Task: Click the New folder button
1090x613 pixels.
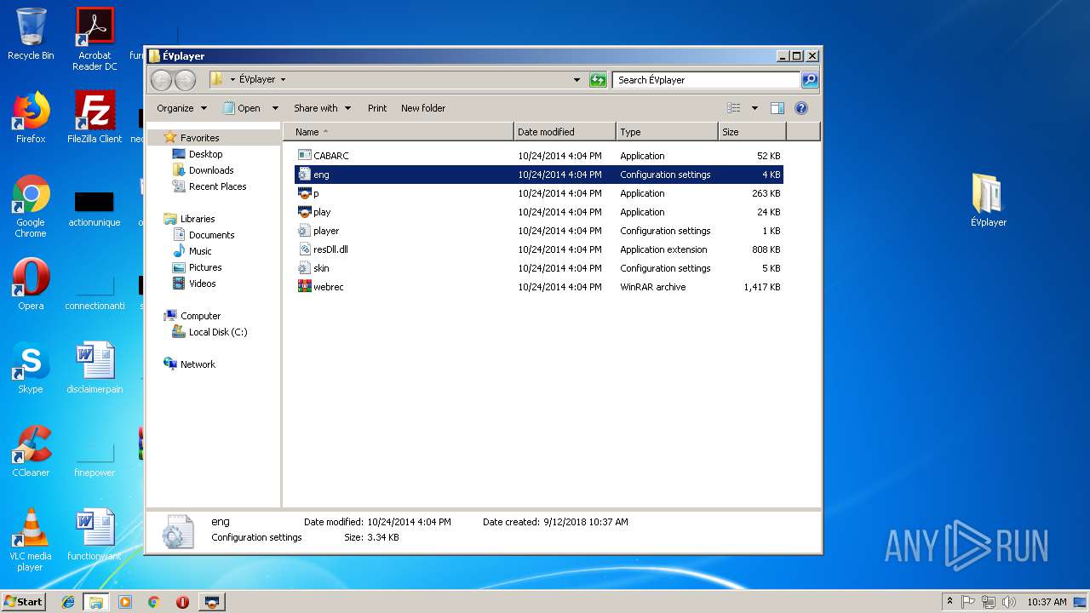Action: pyautogui.click(x=423, y=108)
